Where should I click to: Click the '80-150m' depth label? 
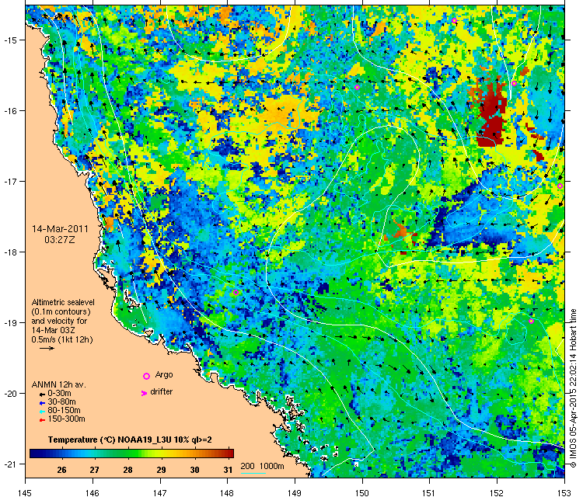(64, 411)
